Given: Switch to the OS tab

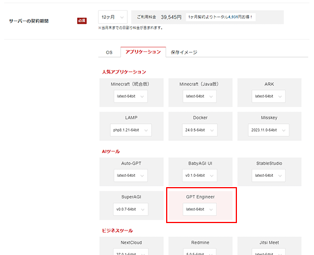Looking at the screenshot, I should click(109, 52).
